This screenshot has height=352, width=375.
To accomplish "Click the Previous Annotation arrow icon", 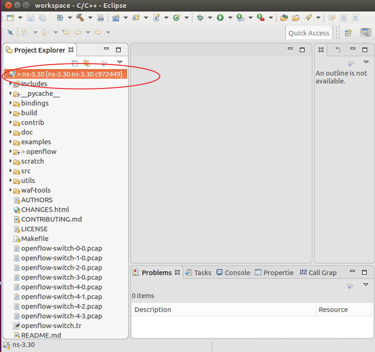I will (45, 32).
